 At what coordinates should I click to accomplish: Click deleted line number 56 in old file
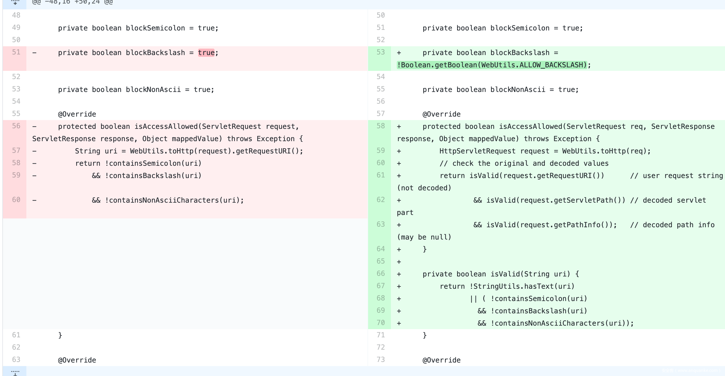pos(16,126)
